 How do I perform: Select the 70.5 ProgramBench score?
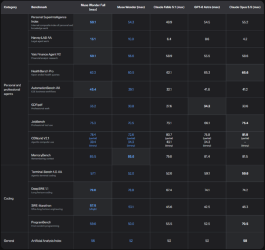click(x=245, y=224)
